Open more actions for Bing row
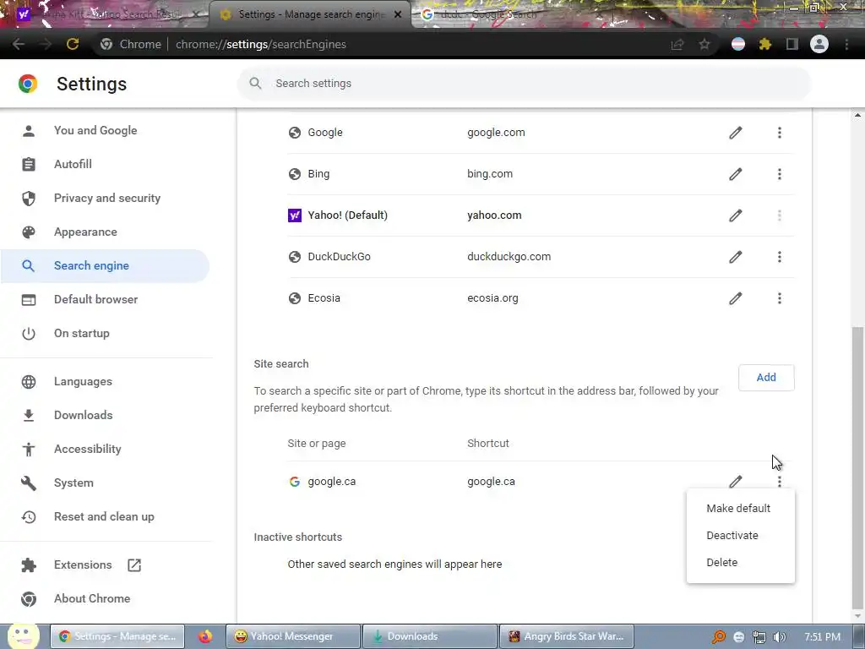865x649 pixels. (780, 174)
